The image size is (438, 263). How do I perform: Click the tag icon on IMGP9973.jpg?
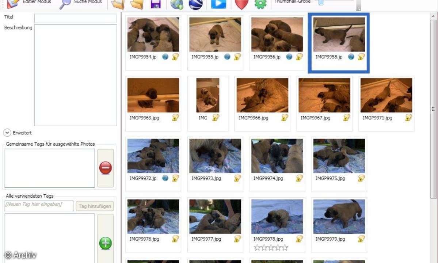[x=237, y=178]
